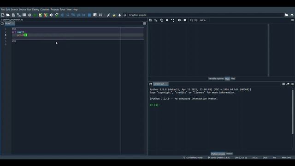Browse for a working directory

[x=286, y=15]
